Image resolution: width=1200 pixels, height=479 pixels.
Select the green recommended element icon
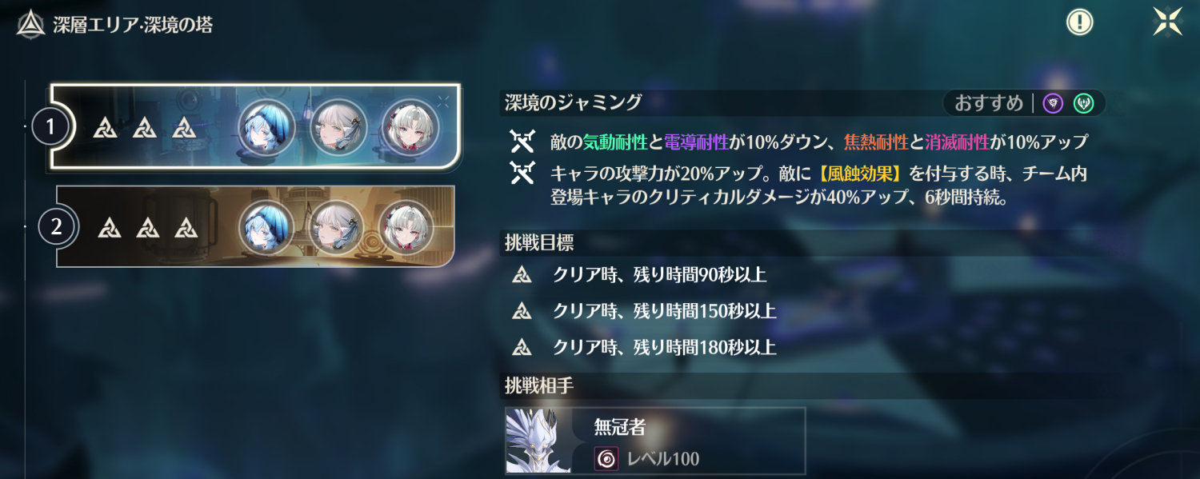pyautogui.click(x=1083, y=103)
